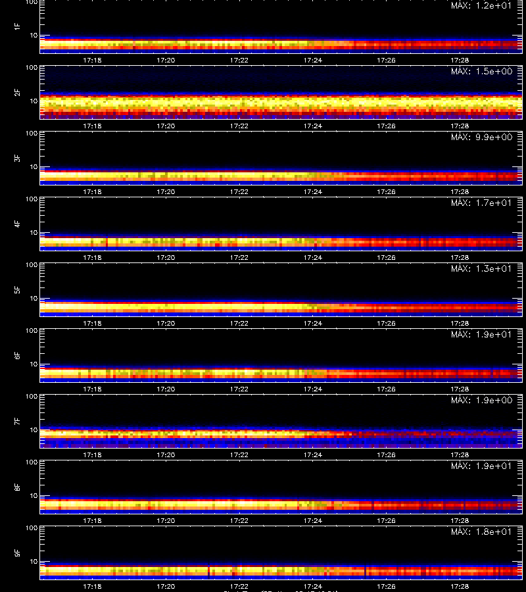Screen dimensions: 526x592
Task: Click the 17:22 time label under panel 7F
Action: click(239, 455)
